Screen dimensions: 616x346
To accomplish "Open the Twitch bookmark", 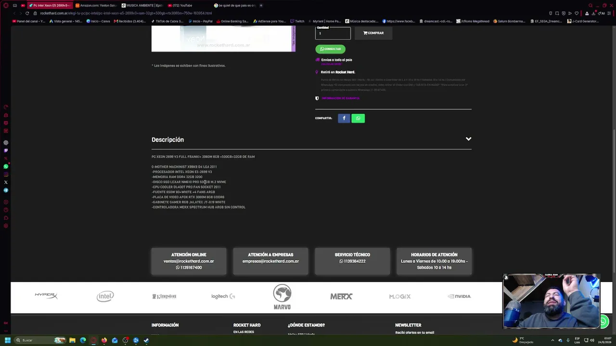I will (x=297, y=21).
